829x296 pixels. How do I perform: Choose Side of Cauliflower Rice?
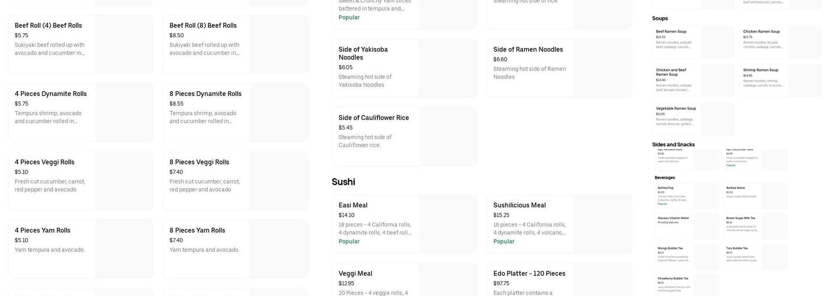pyautogui.click(x=404, y=136)
